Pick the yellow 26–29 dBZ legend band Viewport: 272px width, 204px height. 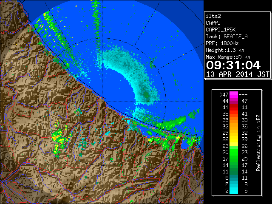pos(234,139)
